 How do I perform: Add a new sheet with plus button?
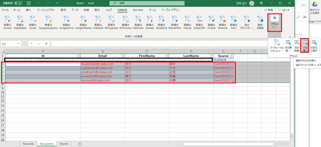(x=80, y=144)
